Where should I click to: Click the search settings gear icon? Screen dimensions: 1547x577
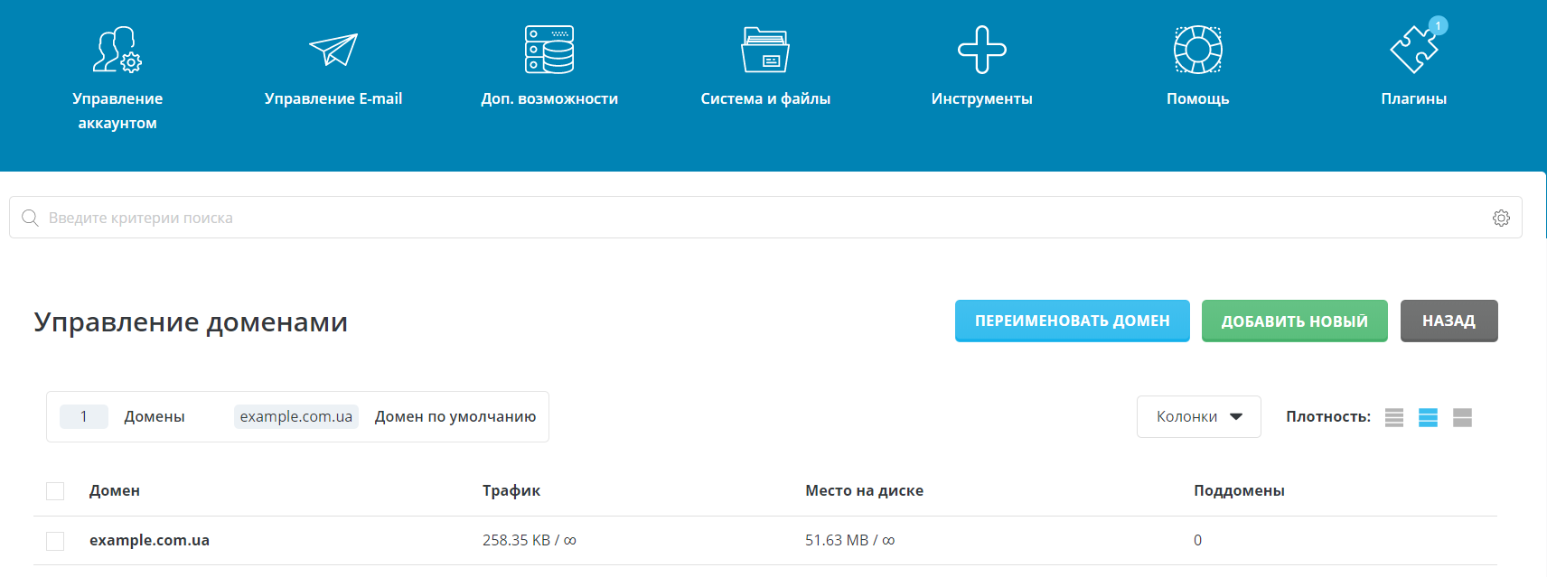click(x=1501, y=218)
